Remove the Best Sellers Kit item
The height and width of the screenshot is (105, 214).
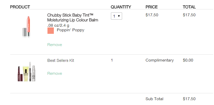tap(55, 73)
